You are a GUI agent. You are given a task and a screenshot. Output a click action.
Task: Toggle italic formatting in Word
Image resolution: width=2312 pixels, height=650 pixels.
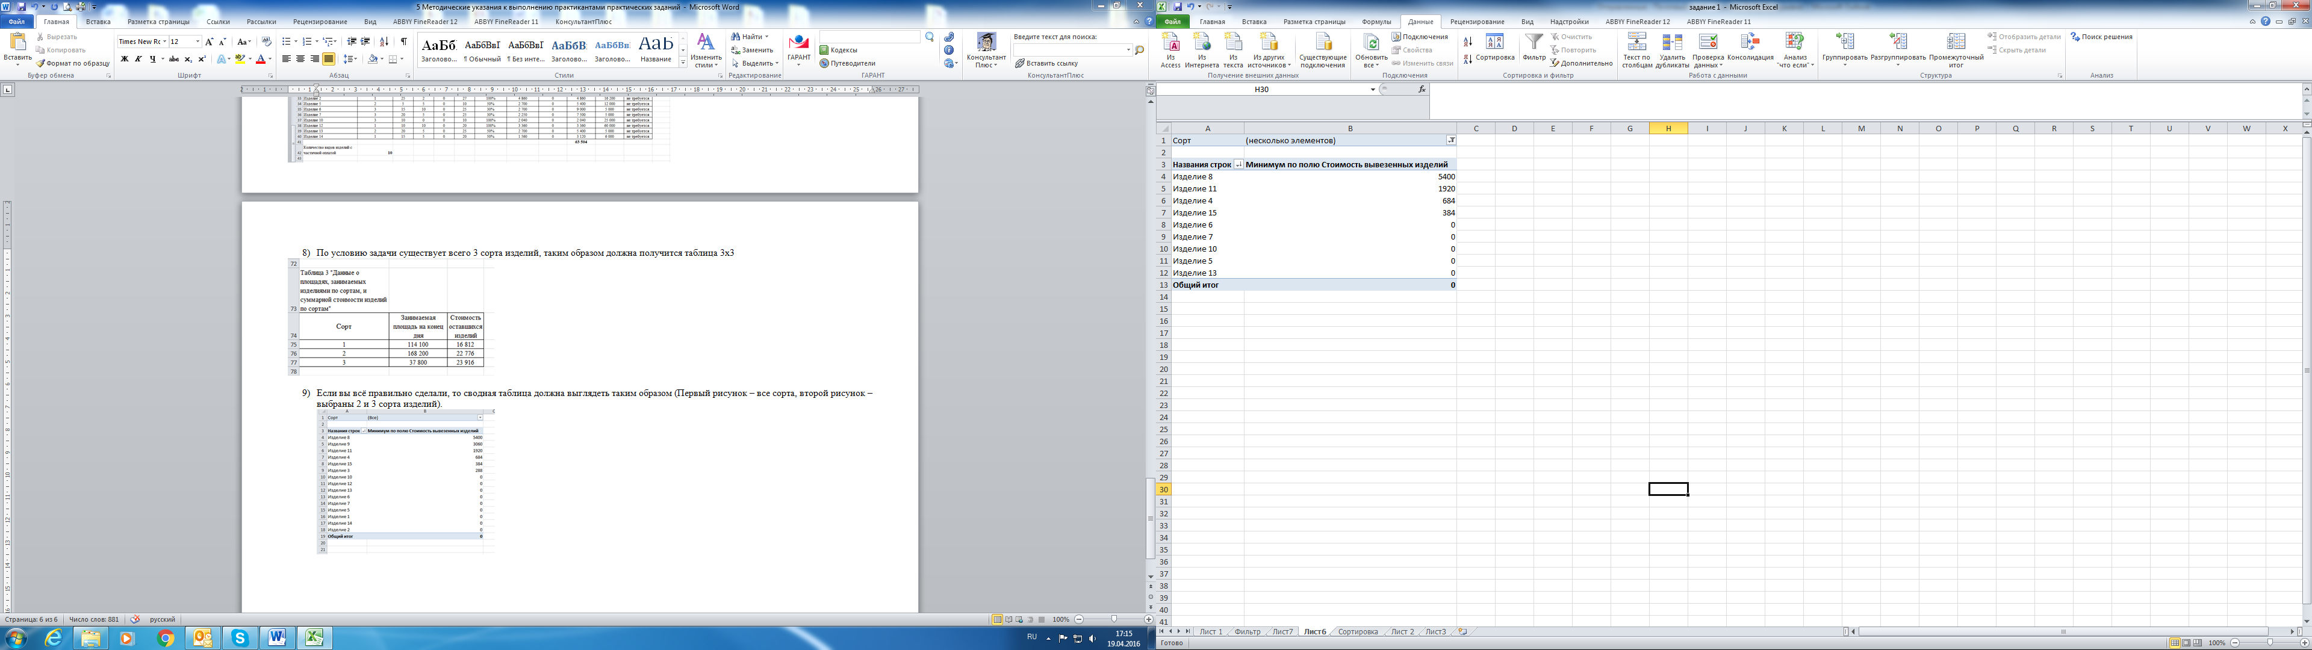pyautogui.click(x=138, y=59)
